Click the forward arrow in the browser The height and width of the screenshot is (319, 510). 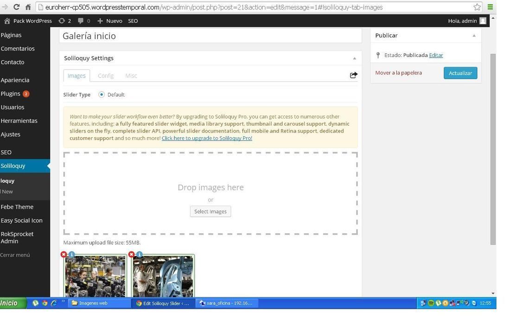[5, 7]
